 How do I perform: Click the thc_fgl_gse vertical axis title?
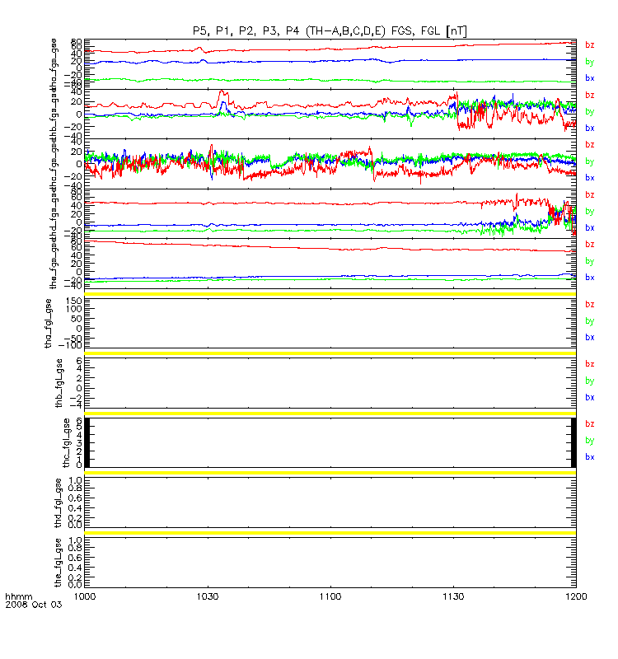(x=67, y=442)
